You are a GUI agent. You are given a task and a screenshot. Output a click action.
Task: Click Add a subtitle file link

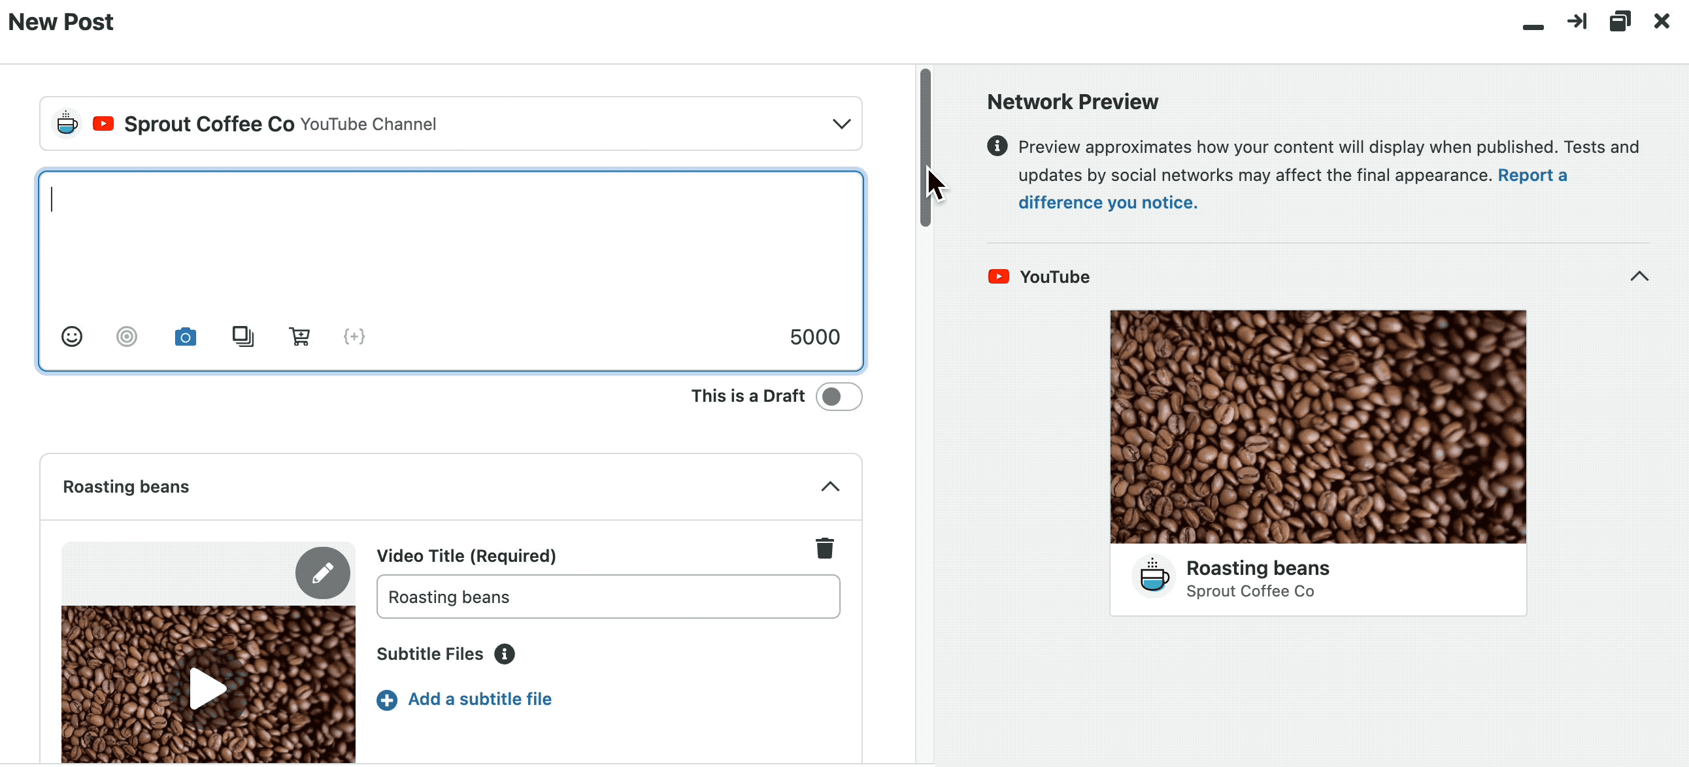[479, 700]
